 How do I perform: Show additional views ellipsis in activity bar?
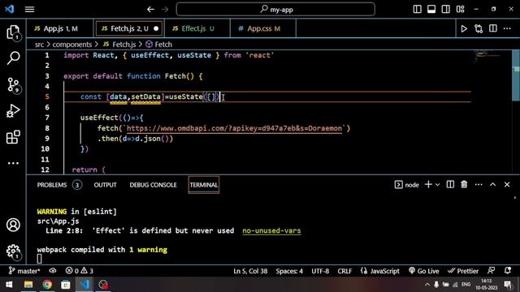coord(13,163)
